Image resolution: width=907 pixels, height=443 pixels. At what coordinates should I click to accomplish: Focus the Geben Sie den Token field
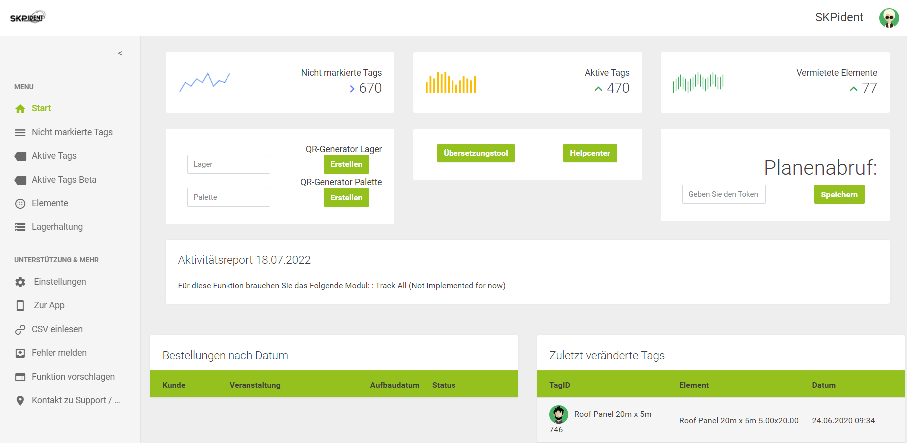(x=723, y=194)
